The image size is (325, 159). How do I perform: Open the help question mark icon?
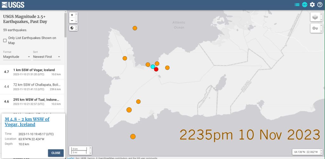320,4
